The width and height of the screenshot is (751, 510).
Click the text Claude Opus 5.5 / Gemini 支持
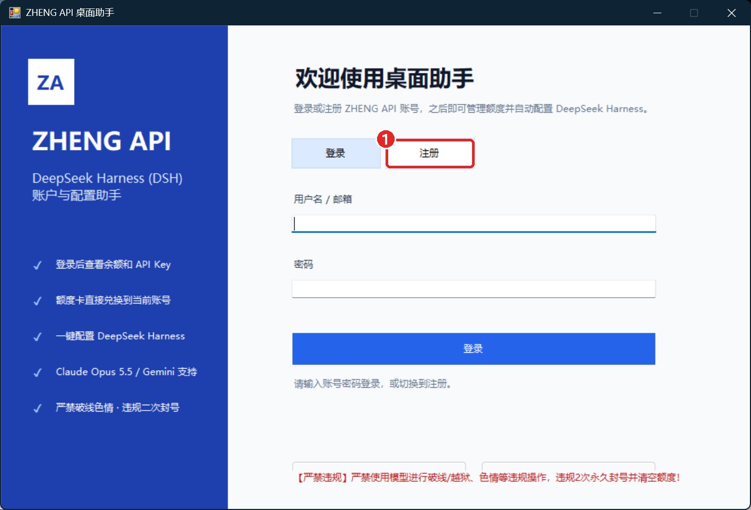click(126, 372)
